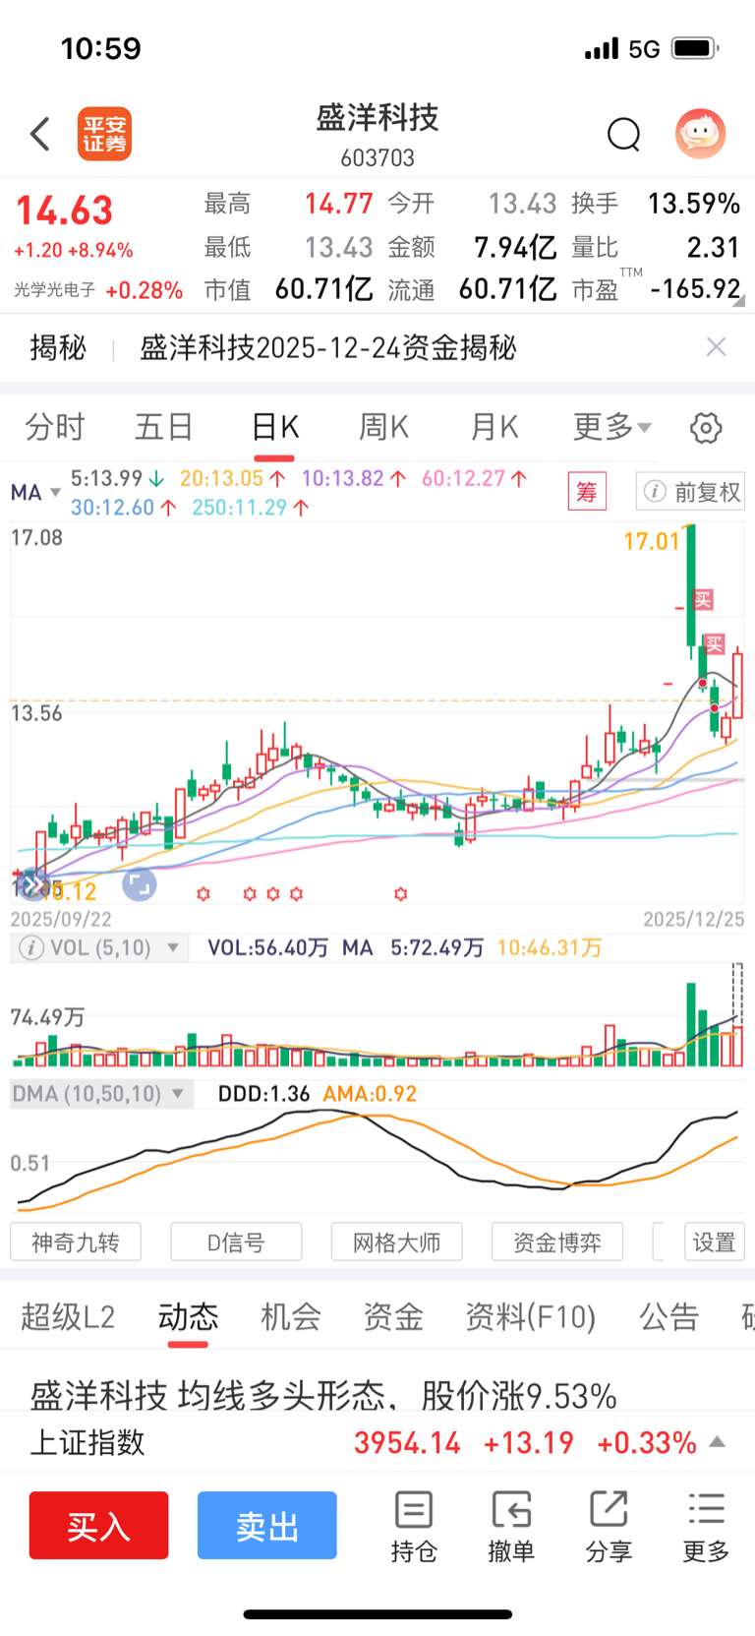The image size is (755, 1636).
Task: Tap the 上证指数 3954.14 value
Action: click(407, 1442)
